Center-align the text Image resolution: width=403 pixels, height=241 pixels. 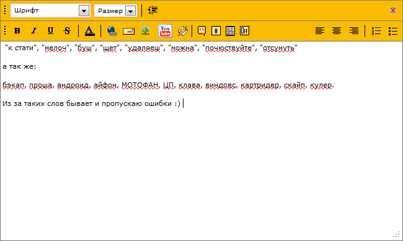click(337, 31)
